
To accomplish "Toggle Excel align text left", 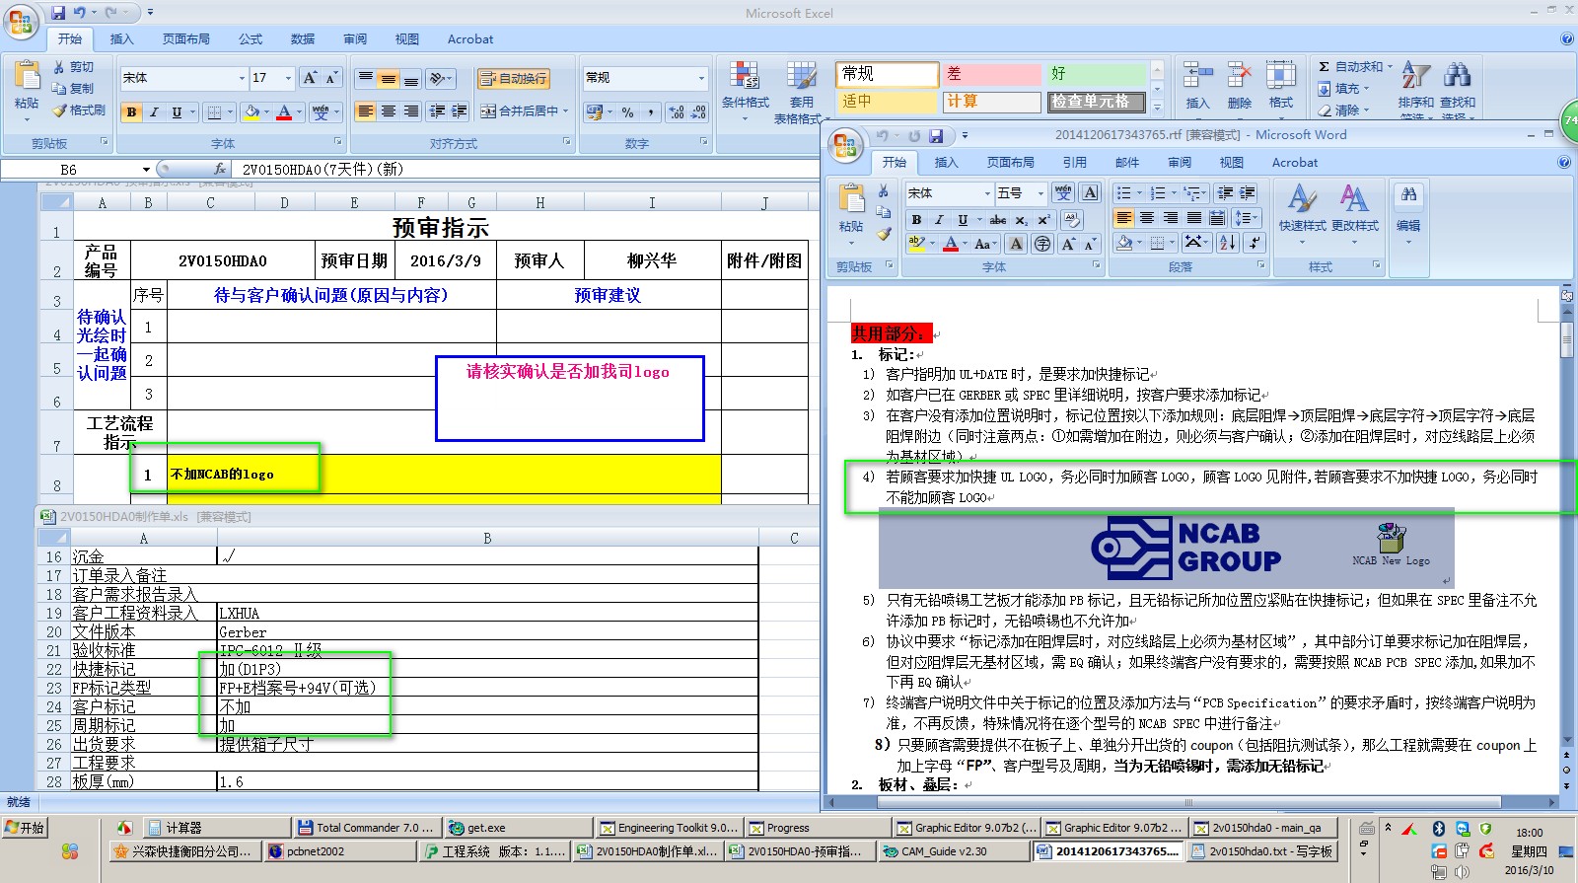I will pos(366,111).
